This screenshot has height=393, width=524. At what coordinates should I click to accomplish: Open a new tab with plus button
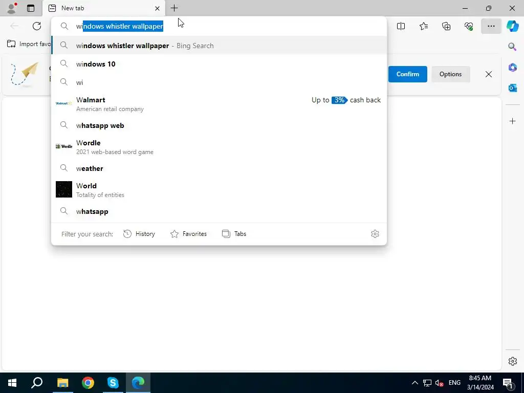click(174, 8)
